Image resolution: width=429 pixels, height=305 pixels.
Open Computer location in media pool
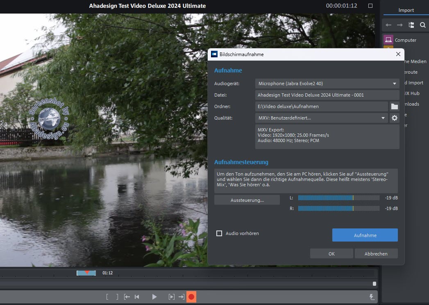(405, 40)
